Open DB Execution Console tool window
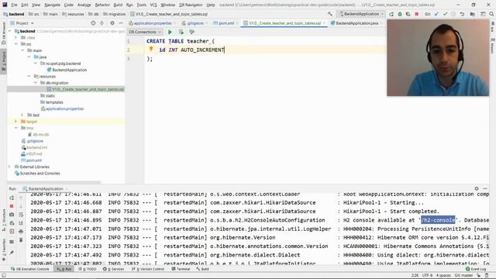 coord(29,269)
